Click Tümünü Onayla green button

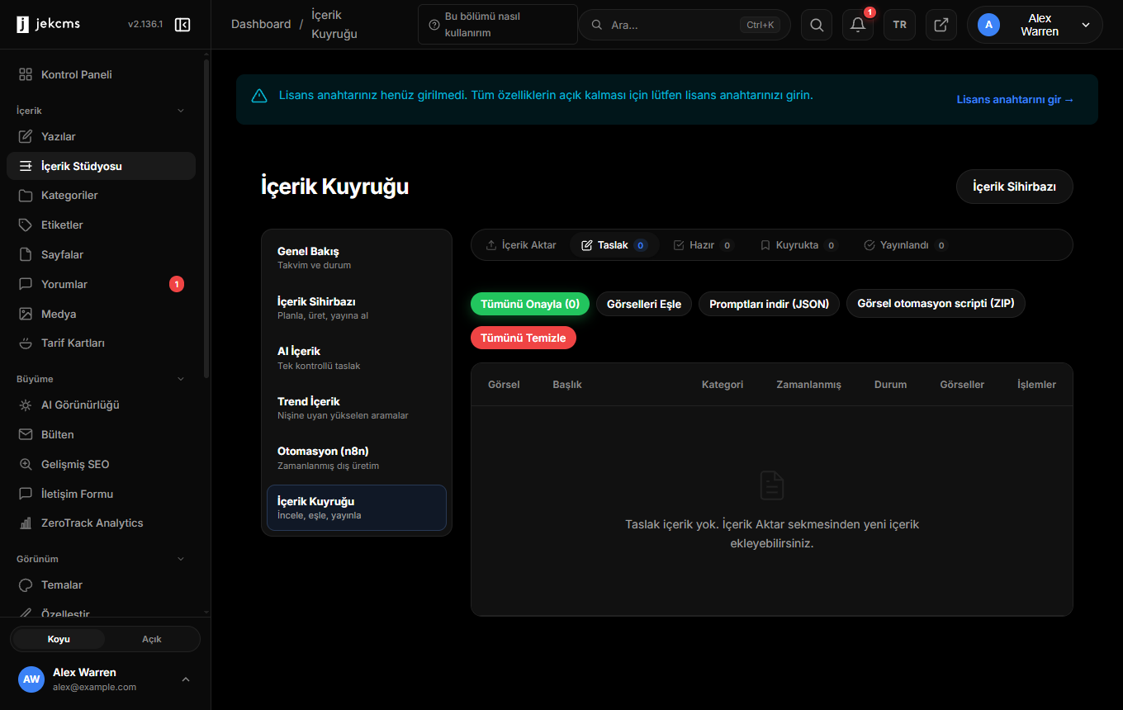530,304
